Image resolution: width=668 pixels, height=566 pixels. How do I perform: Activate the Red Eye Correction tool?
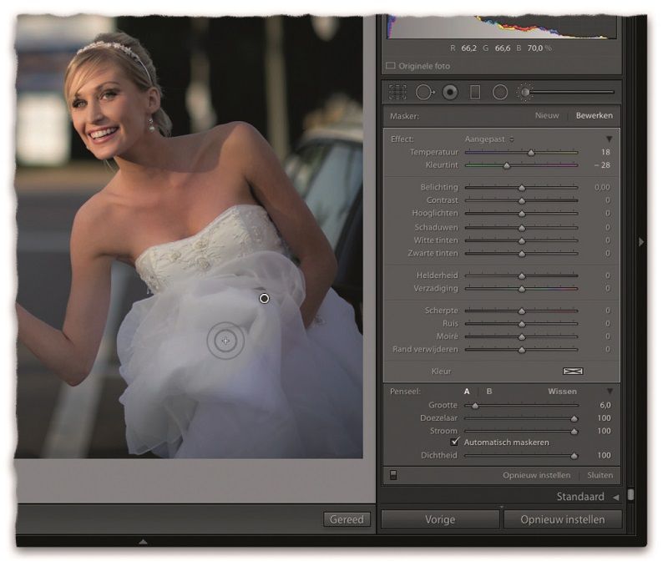pyautogui.click(x=450, y=93)
